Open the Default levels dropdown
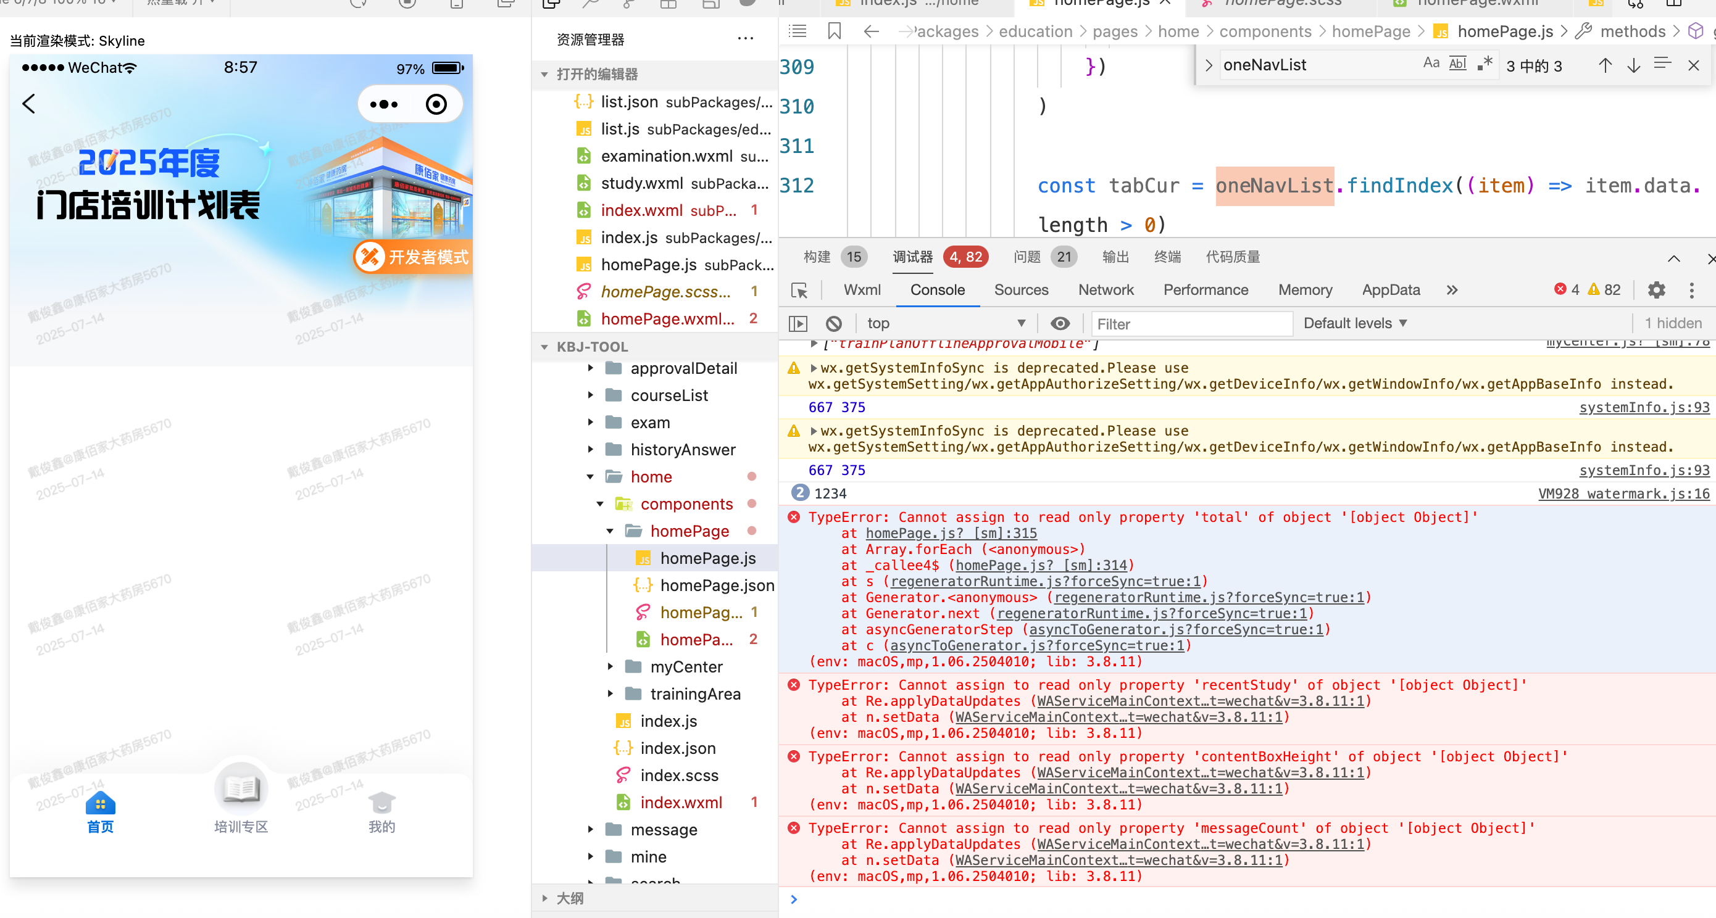This screenshot has height=918, width=1716. 1354,323
